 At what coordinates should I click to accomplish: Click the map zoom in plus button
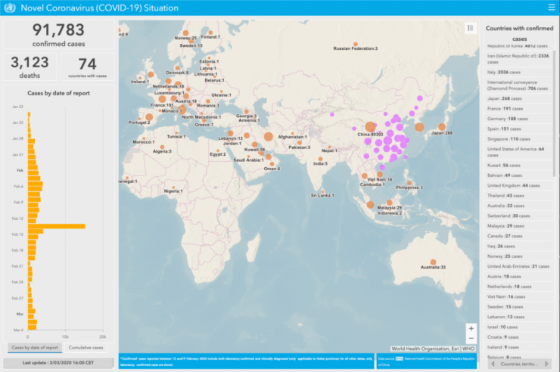coord(471,328)
